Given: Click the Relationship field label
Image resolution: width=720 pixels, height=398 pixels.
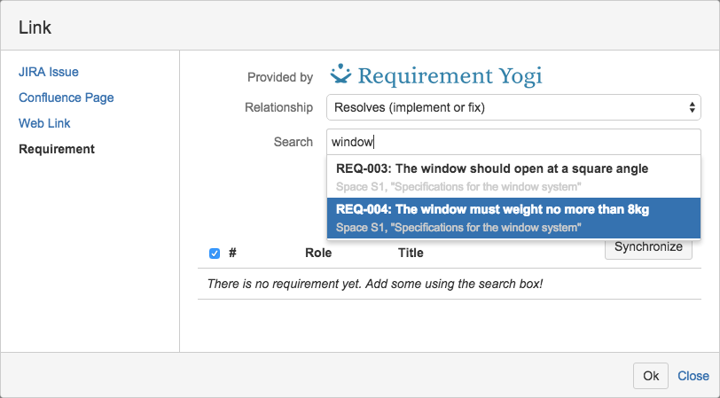Looking at the screenshot, I should [x=278, y=107].
